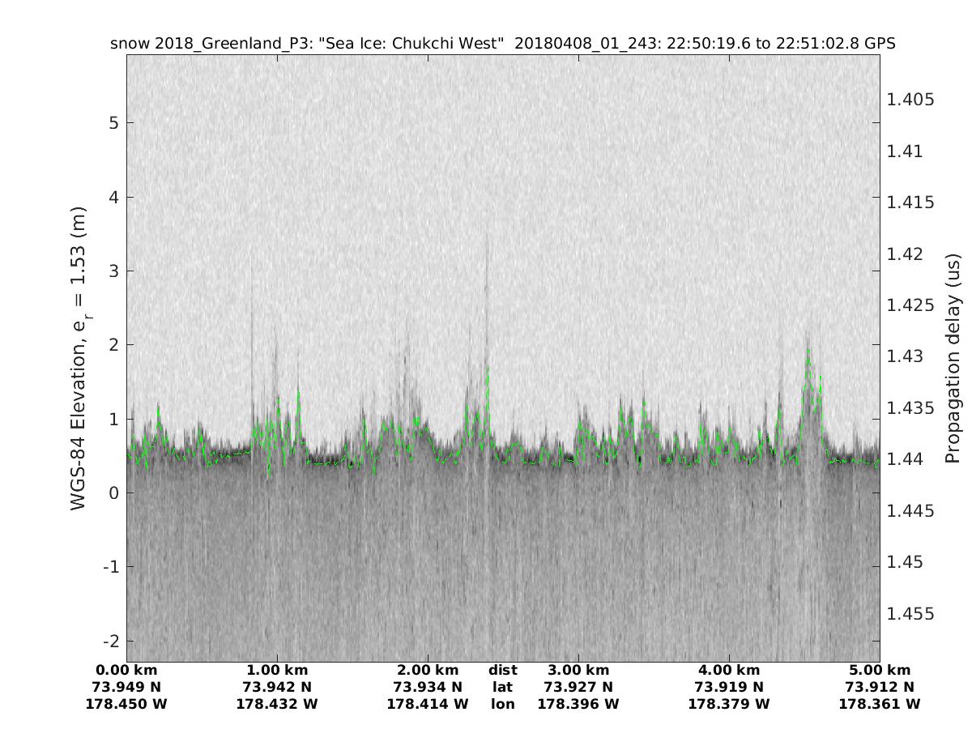Click the elevation tick label -2

[109, 641]
